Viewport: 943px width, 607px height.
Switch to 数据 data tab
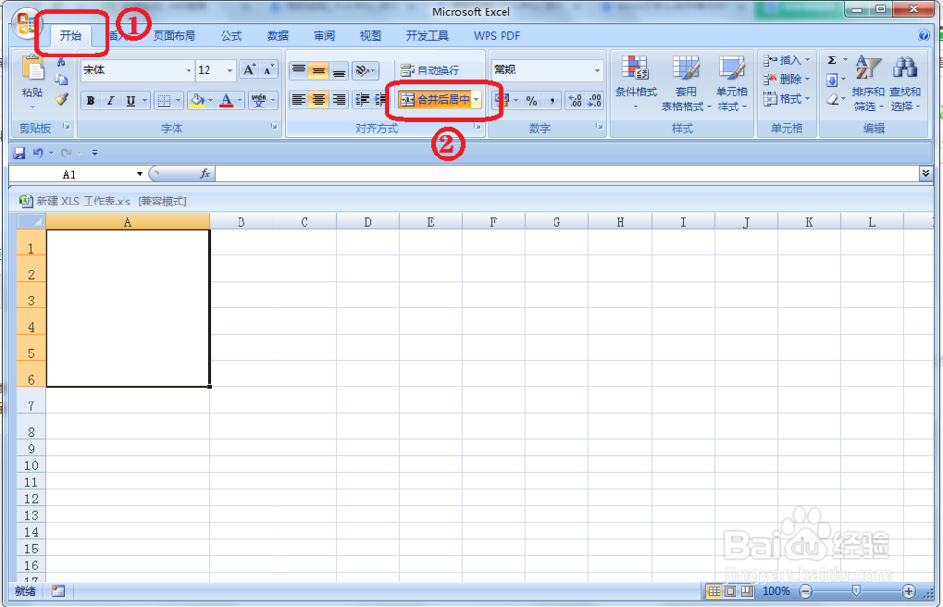click(278, 36)
